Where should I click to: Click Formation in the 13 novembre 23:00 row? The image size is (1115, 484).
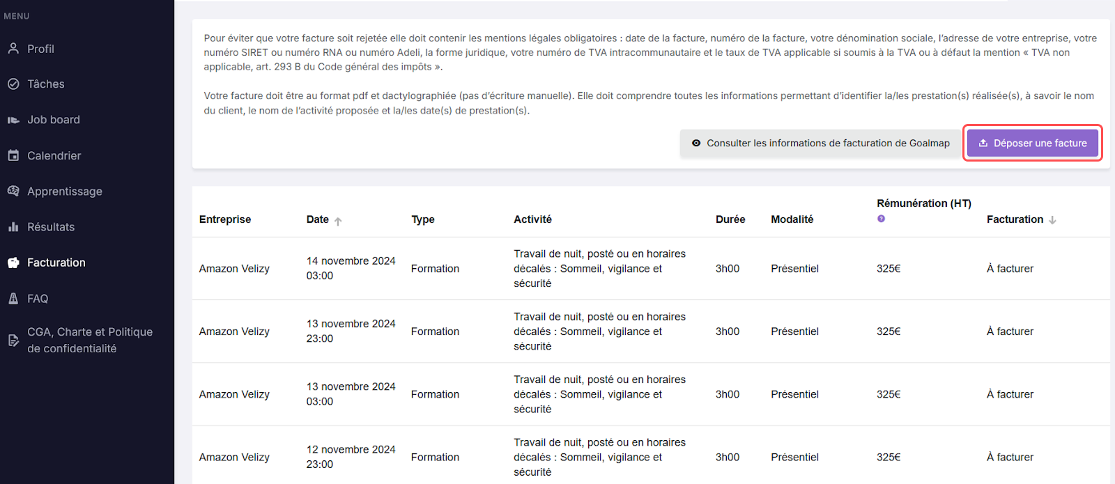point(435,331)
